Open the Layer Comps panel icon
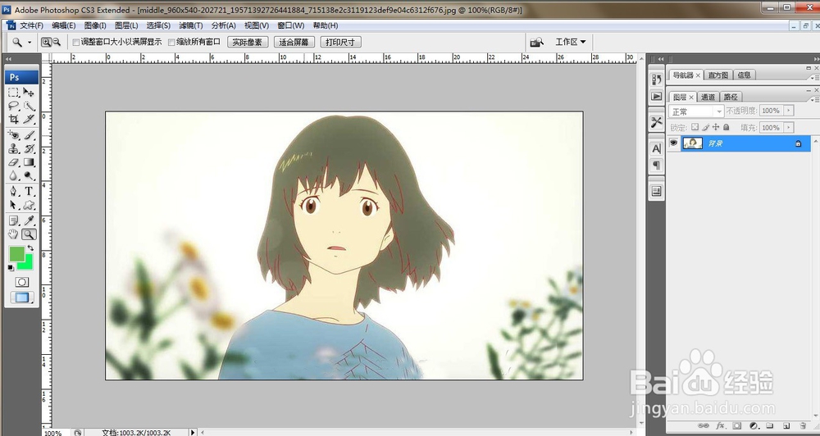Image resolution: width=820 pixels, height=436 pixels. (656, 191)
